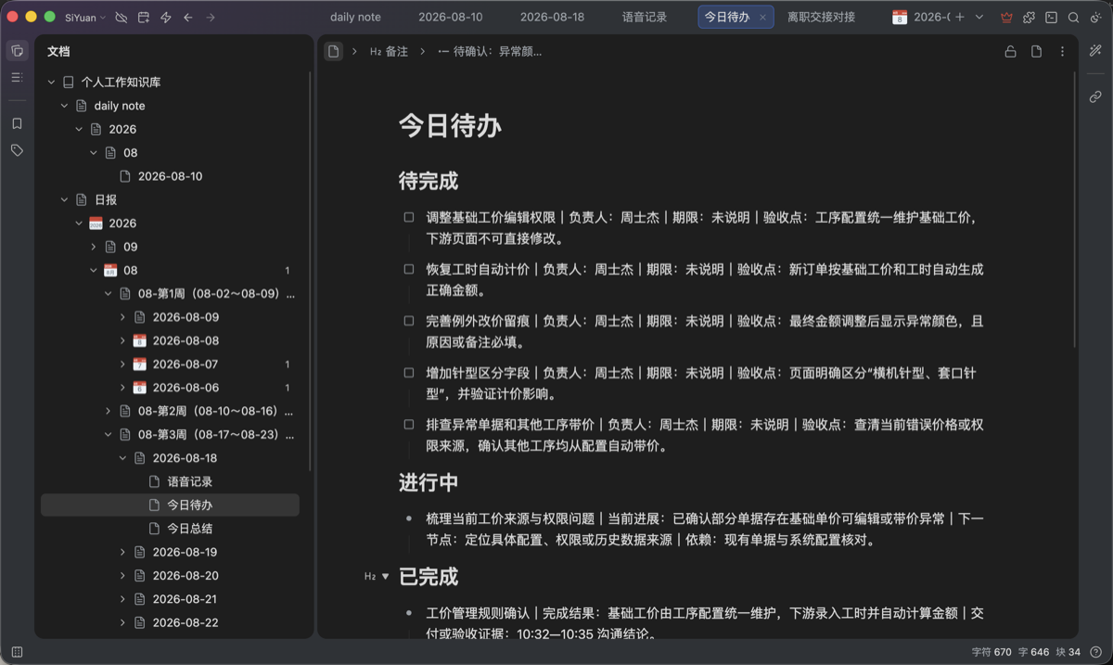Open the magic wand panel in right dock
This screenshot has height=665, width=1113.
coord(1095,51)
